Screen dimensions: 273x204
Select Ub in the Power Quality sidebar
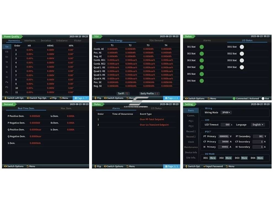[x=7, y=51]
